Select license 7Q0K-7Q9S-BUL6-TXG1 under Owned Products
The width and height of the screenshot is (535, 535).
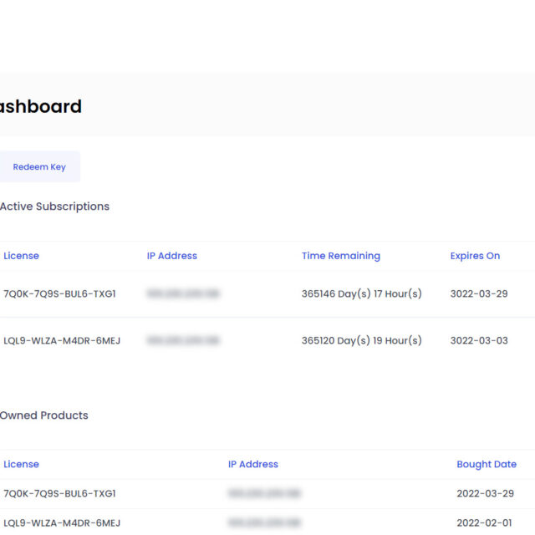(60, 493)
